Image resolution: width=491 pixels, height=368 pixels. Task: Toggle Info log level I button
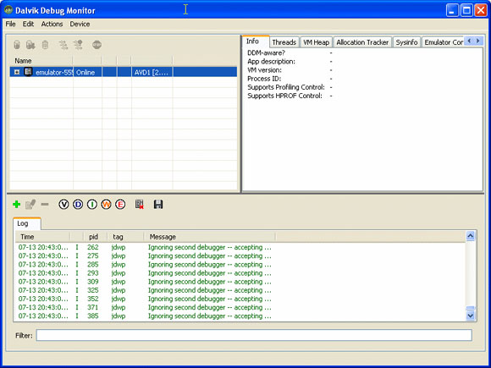tap(92, 205)
